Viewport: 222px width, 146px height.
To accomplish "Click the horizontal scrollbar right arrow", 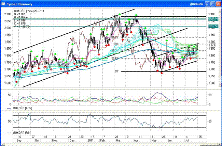I will pyautogui.click(x=220, y=144).
